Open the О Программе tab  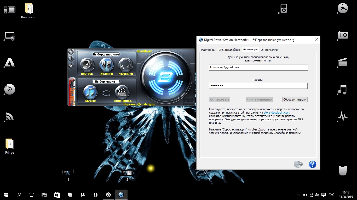click(x=269, y=49)
